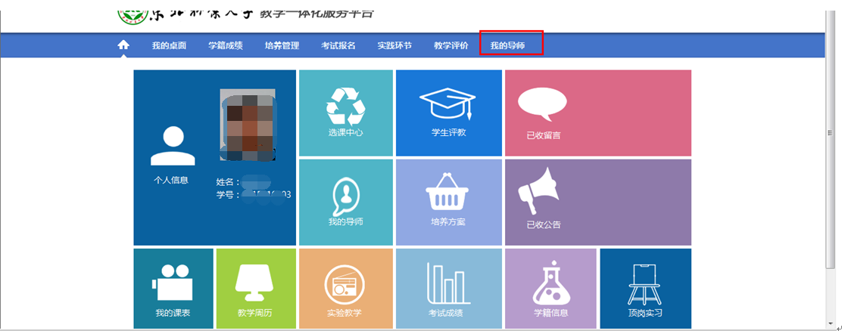
Task: Open 学籍成绩 navigation menu item
Action: click(x=226, y=45)
